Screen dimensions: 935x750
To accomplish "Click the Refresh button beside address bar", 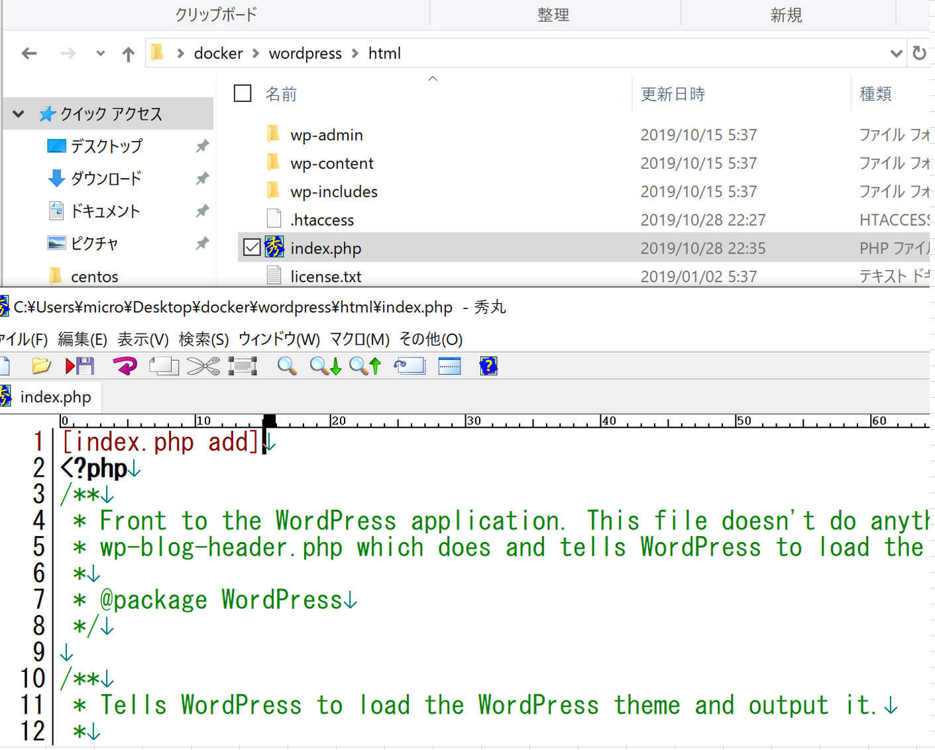I will pos(919,53).
